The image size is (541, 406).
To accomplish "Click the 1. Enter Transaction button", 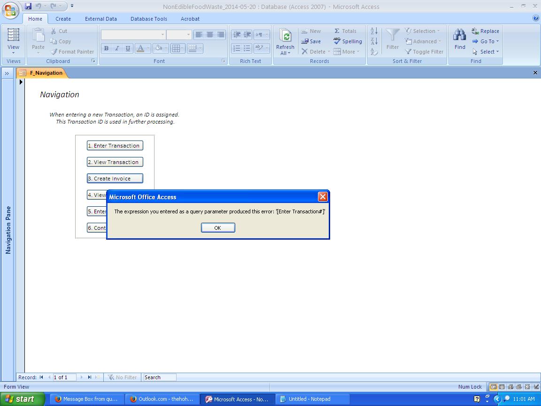I will (x=115, y=146).
